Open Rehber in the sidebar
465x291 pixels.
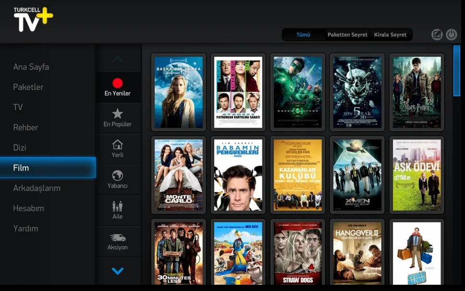coord(25,127)
